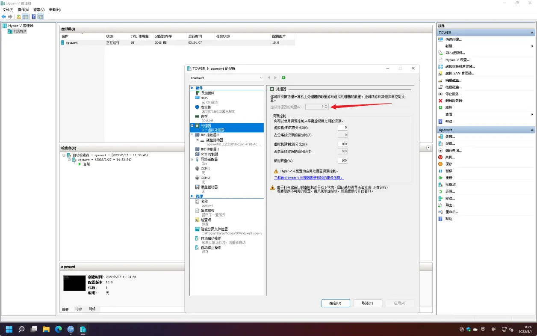Click 连接 under openwrt actions
The height and width of the screenshot is (336, 537).
click(450, 137)
